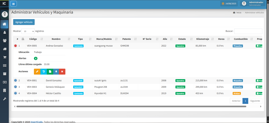The image size is (269, 123).
Task: Click the Agregar vehículo button
Action: click(24, 22)
